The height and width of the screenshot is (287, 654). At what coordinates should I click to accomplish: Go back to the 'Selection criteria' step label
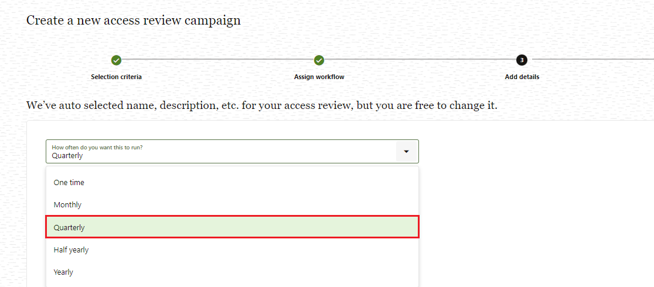click(117, 77)
